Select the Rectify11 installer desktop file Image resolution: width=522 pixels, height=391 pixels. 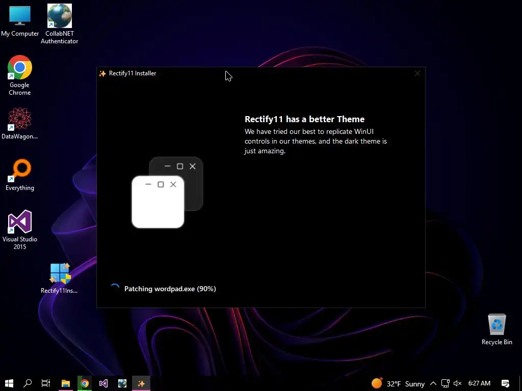[x=59, y=278]
